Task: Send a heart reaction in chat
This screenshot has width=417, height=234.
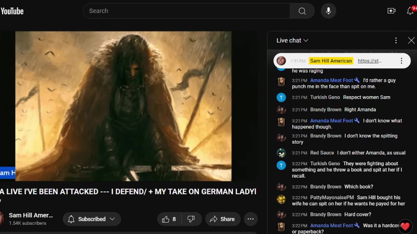Action: click(x=405, y=226)
